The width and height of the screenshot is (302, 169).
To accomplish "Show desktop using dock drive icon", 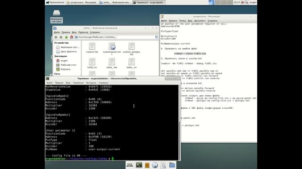I will [130, 165].
